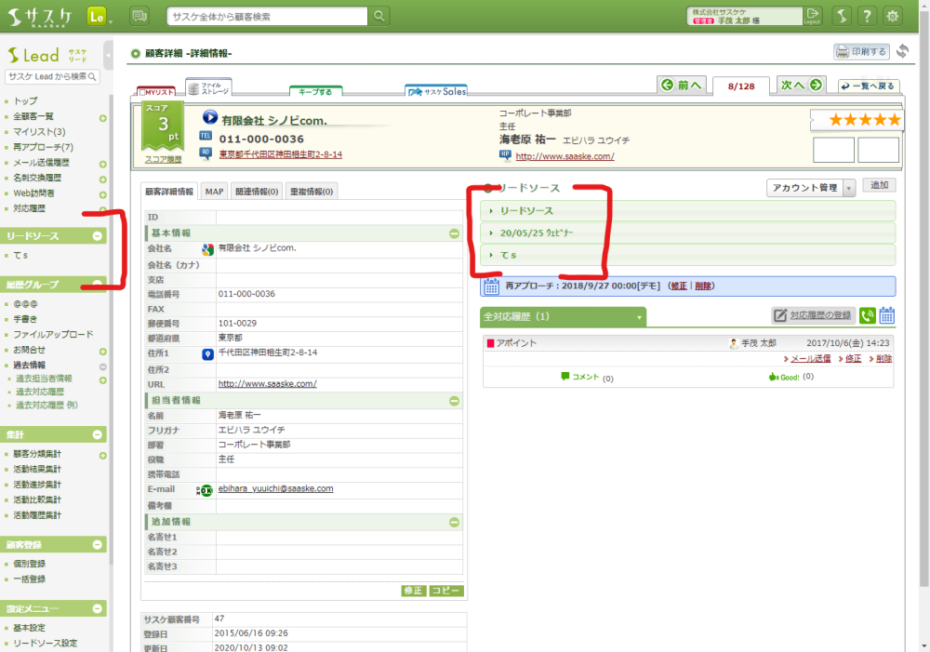The width and height of the screenshot is (930, 652).
Task: Click the print button 印刷する
Action: click(x=861, y=51)
